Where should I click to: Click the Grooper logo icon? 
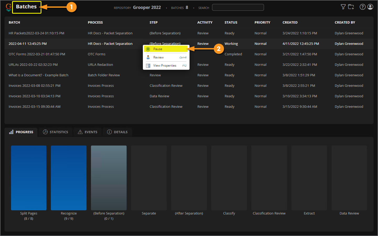[8, 7]
